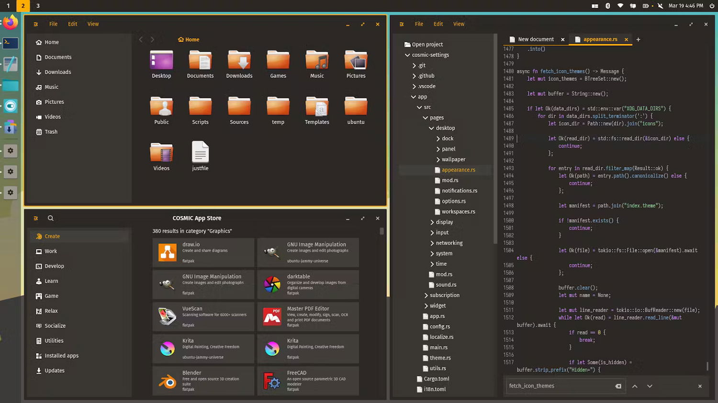This screenshot has width=718, height=403.
Task: Expand the networking folder
Action: click(x=432, y=243)
